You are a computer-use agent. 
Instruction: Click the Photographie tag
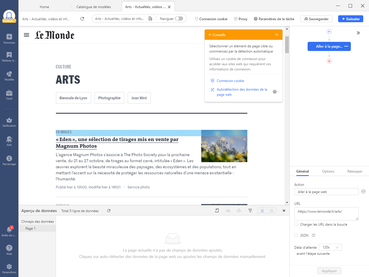pyautogui.click(x=109, y=98)
